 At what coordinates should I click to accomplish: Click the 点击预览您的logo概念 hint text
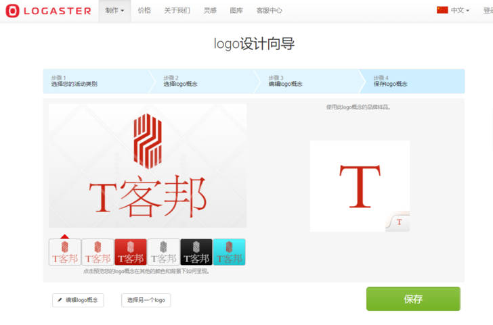(146, 272)
